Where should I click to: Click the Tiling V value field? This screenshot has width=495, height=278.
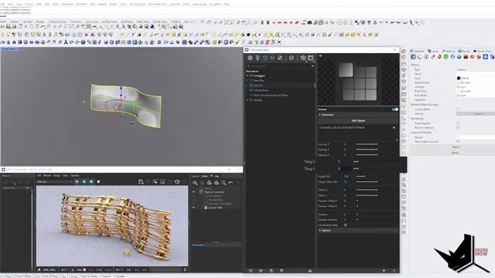(x=344, y=169)
